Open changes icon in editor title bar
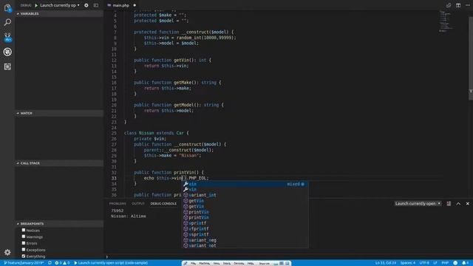This screenshot has width=473, height=266. [449, 5]
